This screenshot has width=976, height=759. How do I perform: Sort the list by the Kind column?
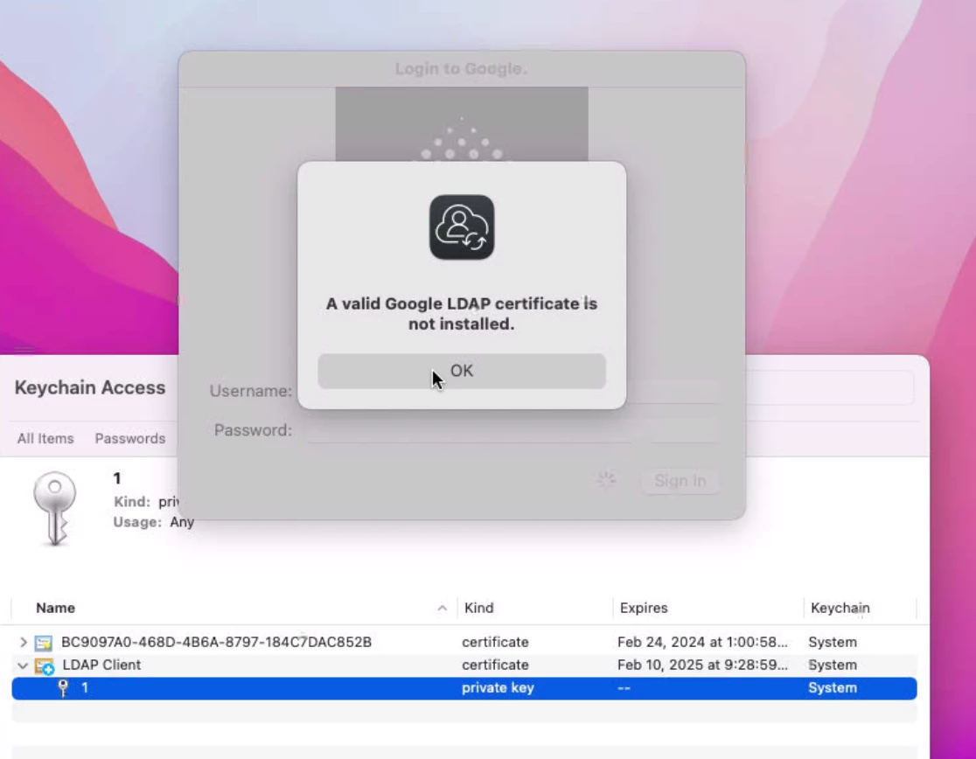click(x=478, y=608)
